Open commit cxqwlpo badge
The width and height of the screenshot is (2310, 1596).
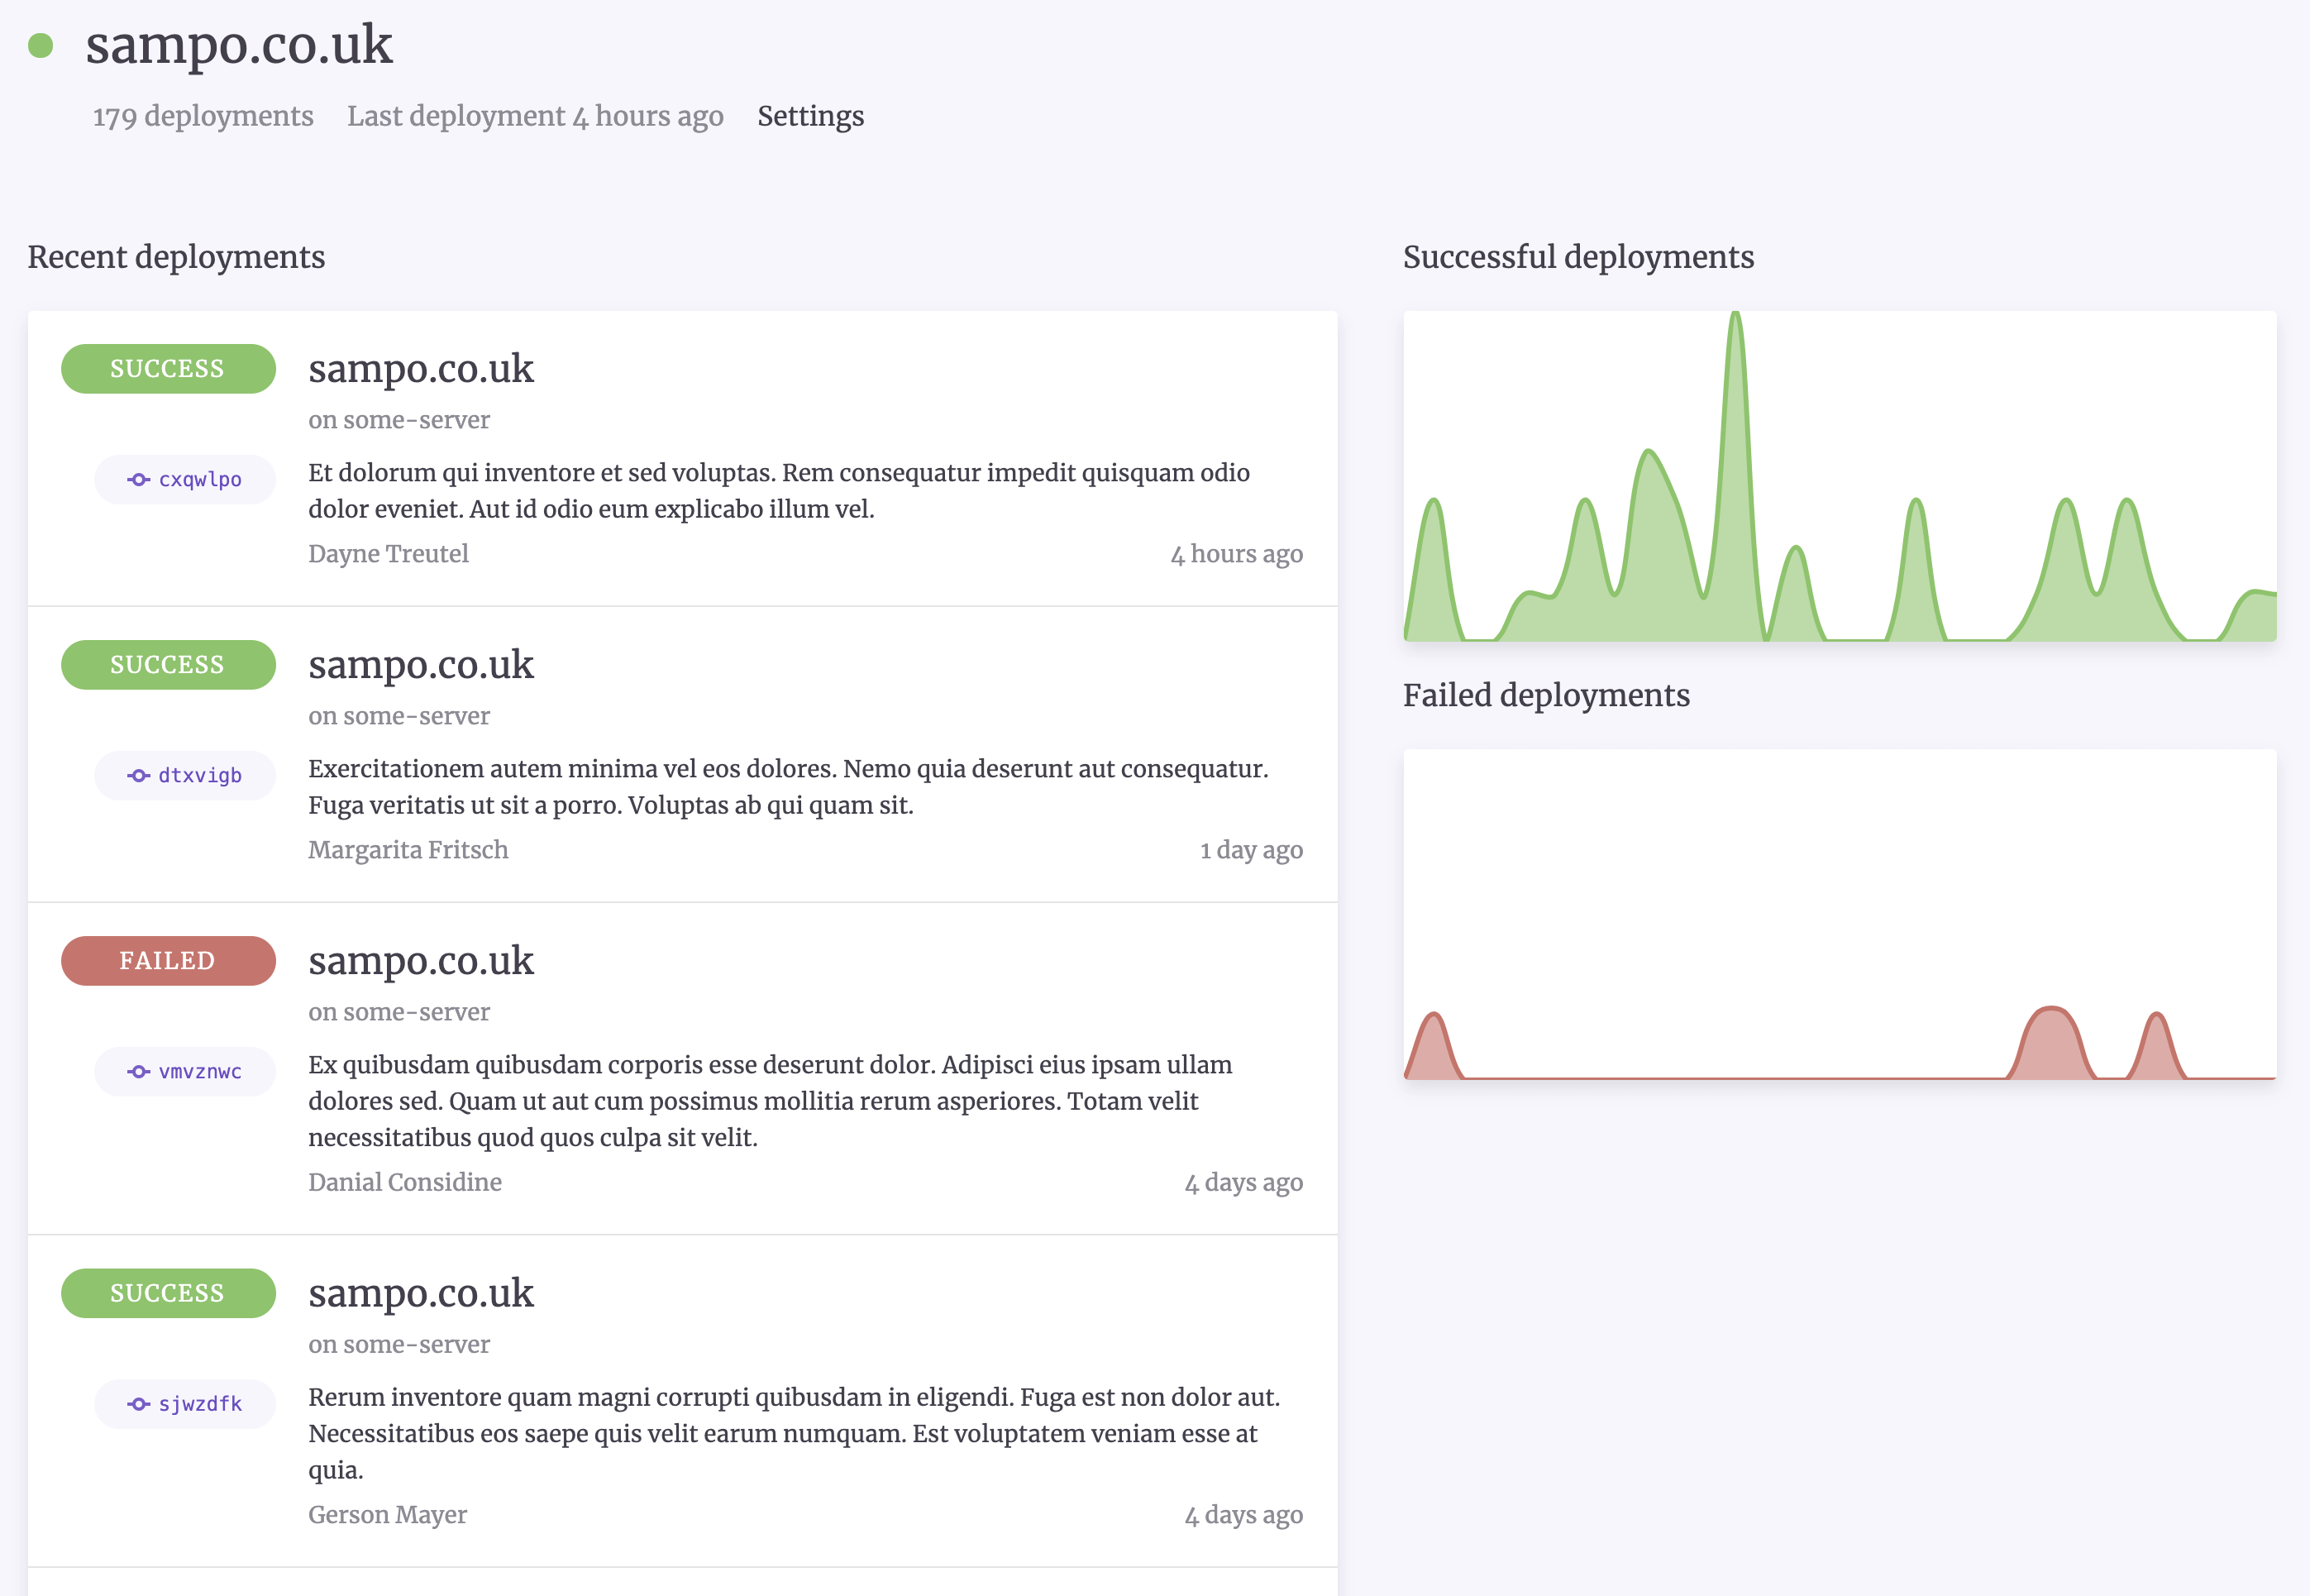point(185,480)
